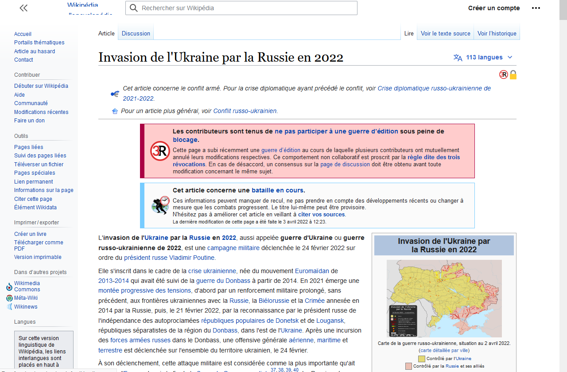The width and height of the screenshot is (567, 372).
Task: Click the large 3R icon in red warning box
Action: click(160, 151)
